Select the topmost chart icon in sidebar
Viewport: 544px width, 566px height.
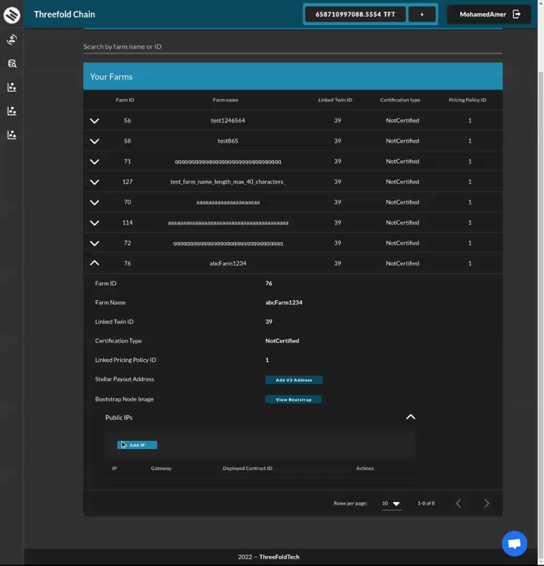pyautogui.click(x=11, y=87)
